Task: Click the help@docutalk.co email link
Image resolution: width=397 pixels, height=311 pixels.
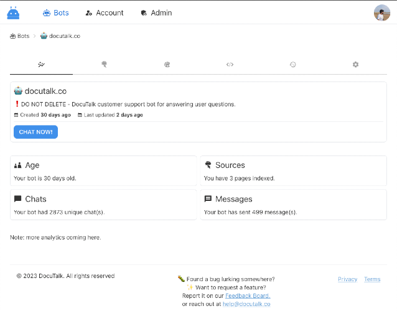Action: 248,304
